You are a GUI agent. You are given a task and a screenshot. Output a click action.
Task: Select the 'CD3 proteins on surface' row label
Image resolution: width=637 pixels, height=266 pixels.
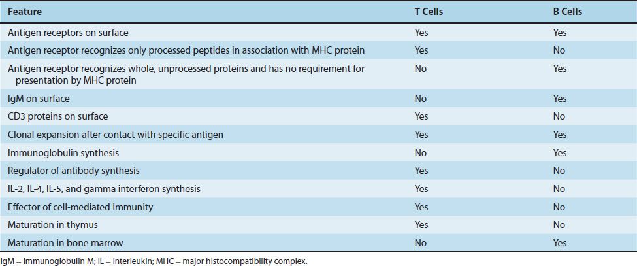tap(58, 116)
